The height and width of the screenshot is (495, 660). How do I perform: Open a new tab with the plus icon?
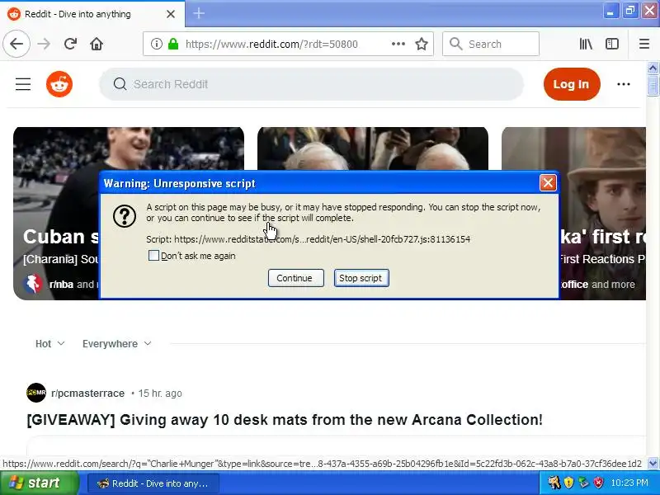[x=199, y=13]
